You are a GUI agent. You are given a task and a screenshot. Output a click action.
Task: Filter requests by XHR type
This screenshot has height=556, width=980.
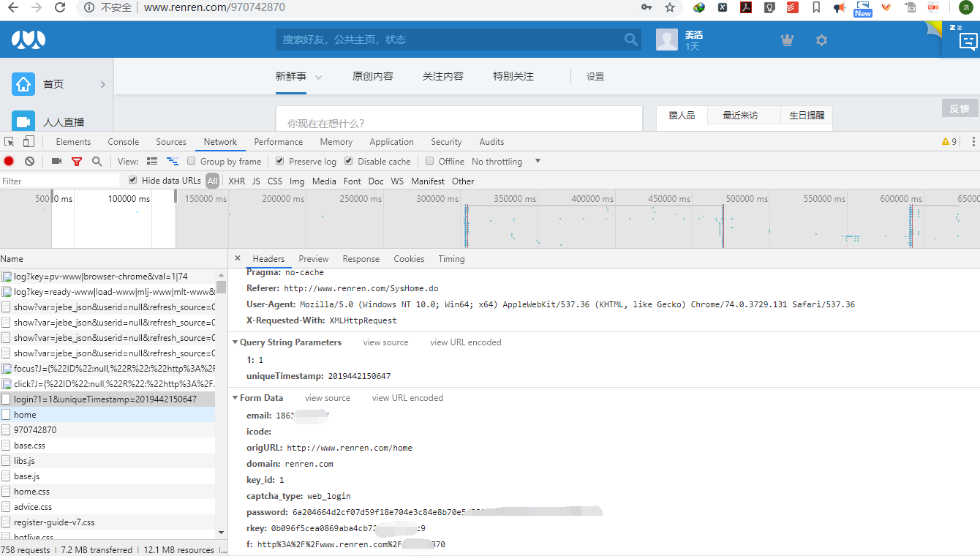(x=237, y=181)
